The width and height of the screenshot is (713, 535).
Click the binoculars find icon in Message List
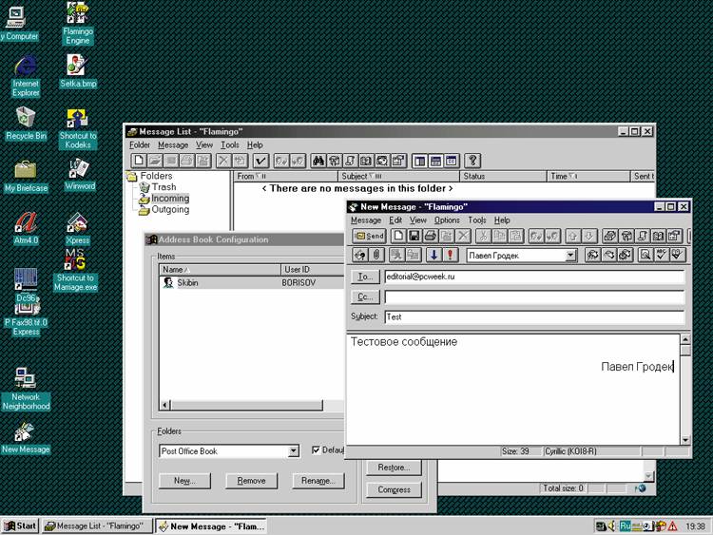(x=318, y=161)
